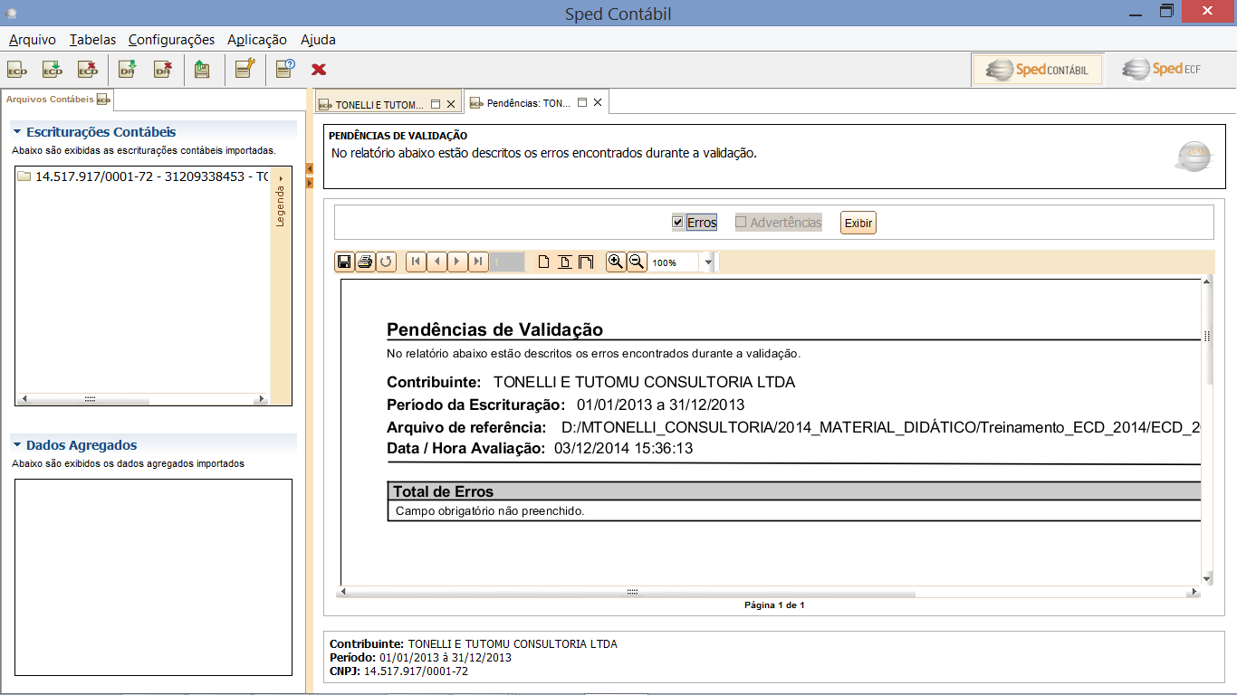Image resolution: width=1237 pixels, height=695 pixels.
Task: Reload the report with the refresh icon
Action: 386,262
